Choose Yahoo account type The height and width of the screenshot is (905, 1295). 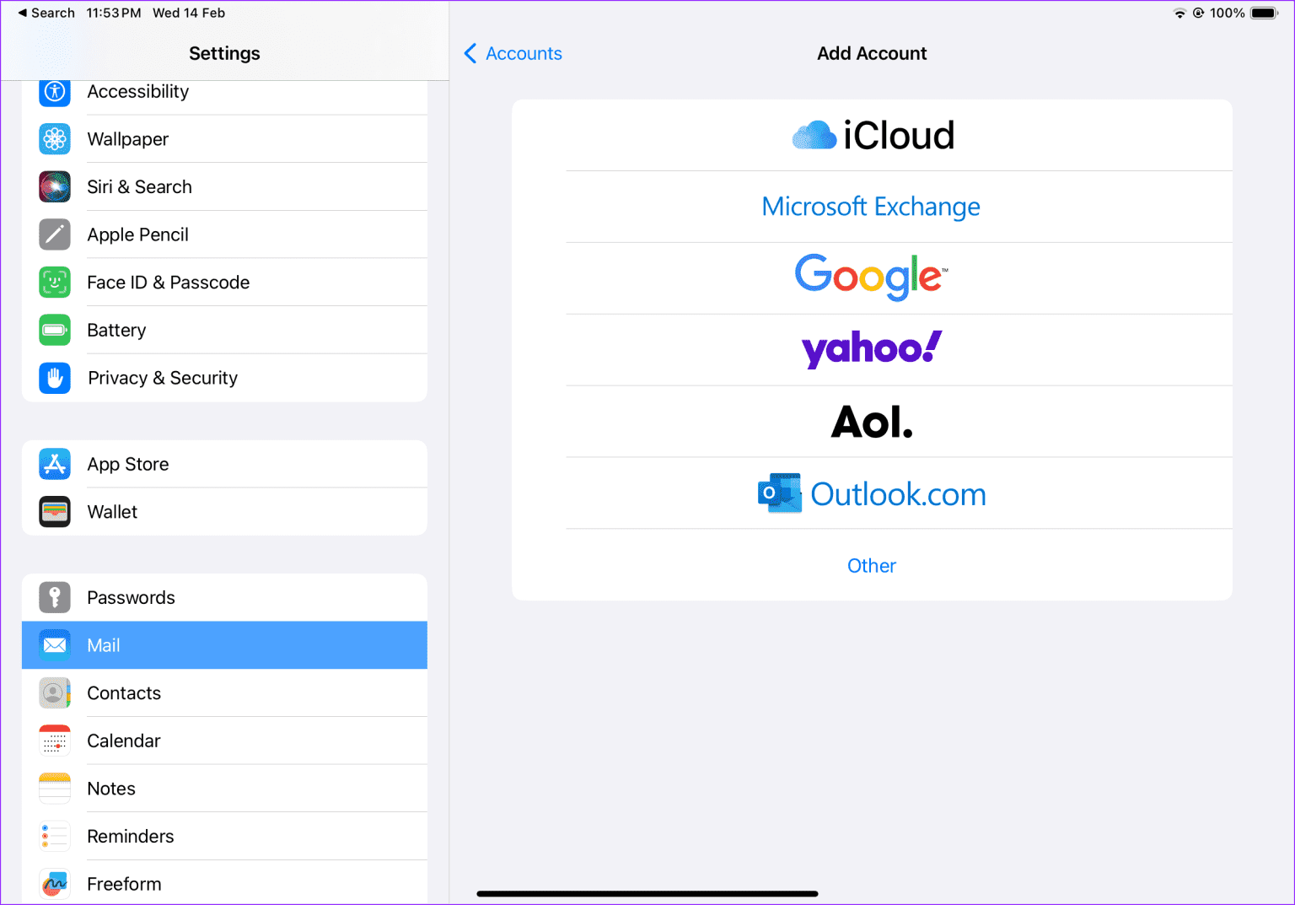(x=871, y=348)
